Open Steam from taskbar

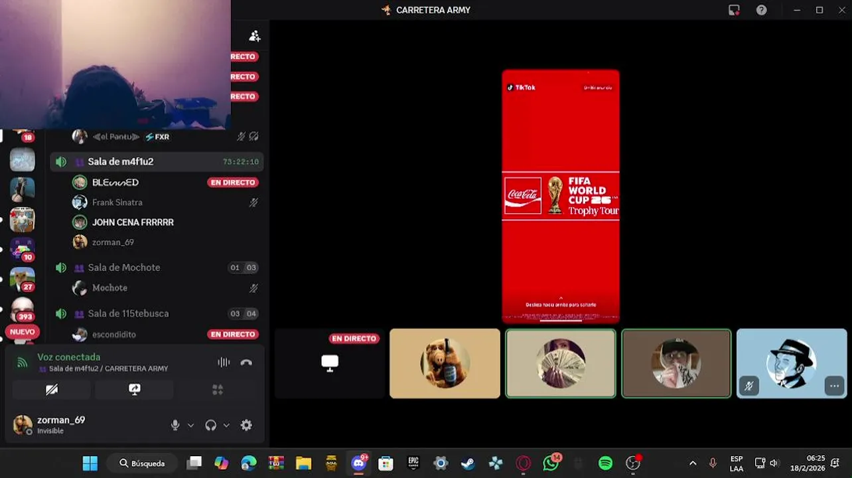468,463
